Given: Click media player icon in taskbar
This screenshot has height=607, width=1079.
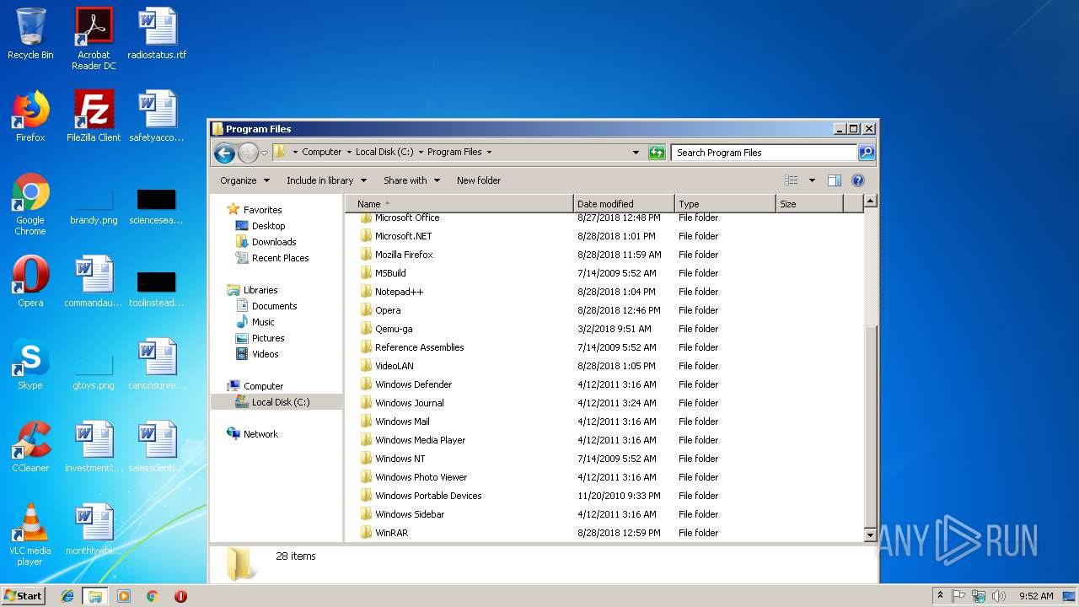Looking at the screenshot, I should coord(124,596).
